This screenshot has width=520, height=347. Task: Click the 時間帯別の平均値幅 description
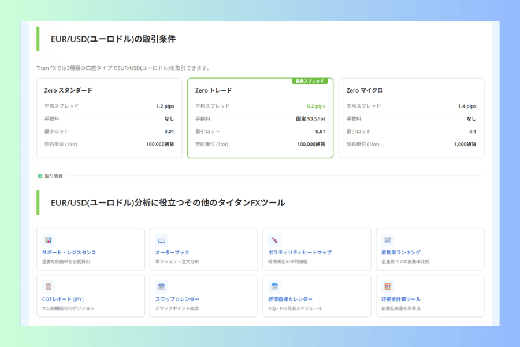[x=288, y=261]
